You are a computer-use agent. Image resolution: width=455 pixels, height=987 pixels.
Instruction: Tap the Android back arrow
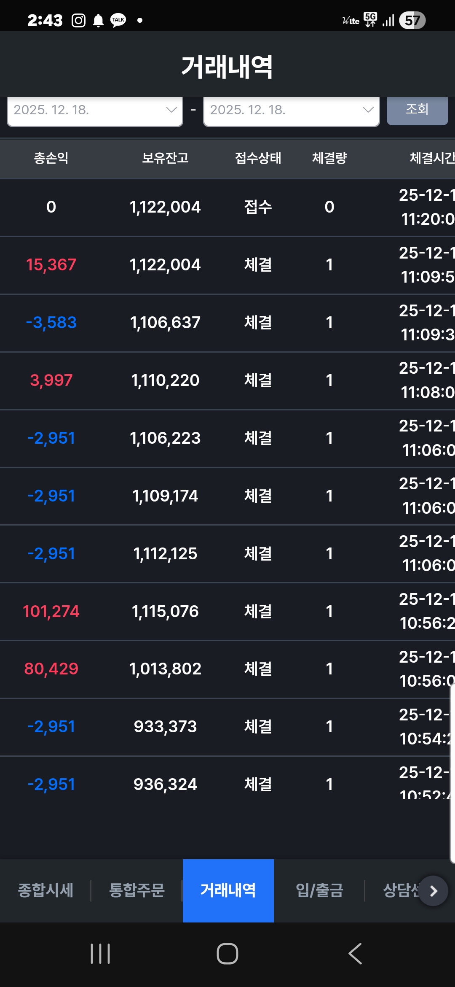(x=355, y=954)
